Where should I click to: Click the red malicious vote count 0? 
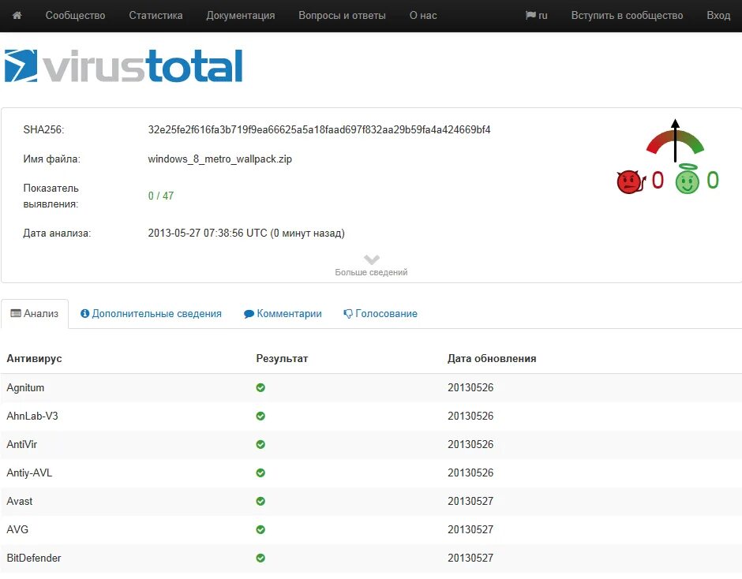(x=658, y=180)
